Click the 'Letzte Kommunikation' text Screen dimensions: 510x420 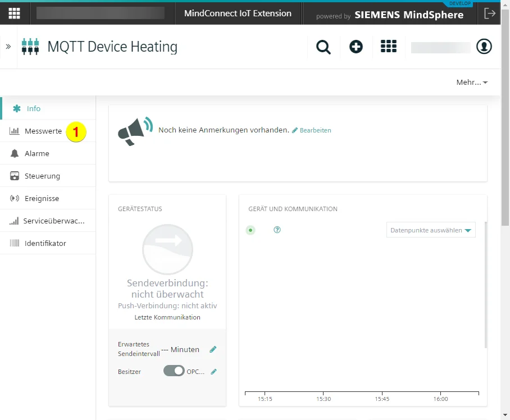coord(167,317)
